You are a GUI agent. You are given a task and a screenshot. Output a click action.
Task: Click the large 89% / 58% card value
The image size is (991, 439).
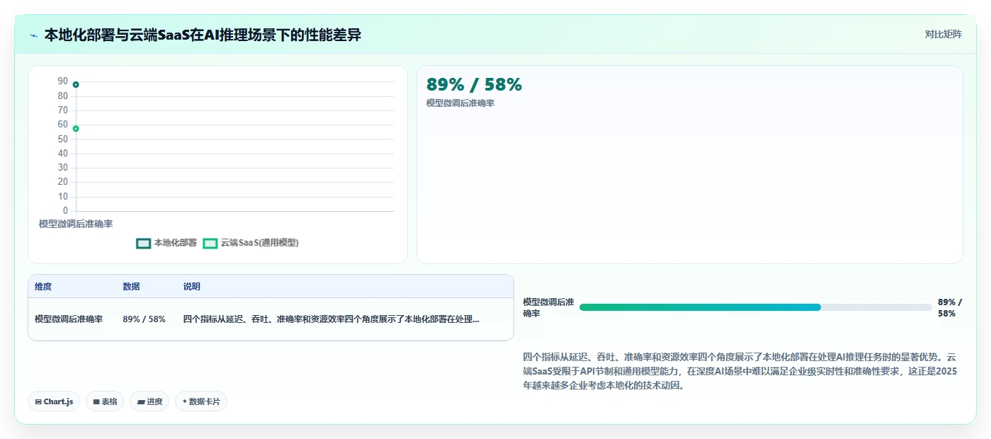(x=474, y=84)
